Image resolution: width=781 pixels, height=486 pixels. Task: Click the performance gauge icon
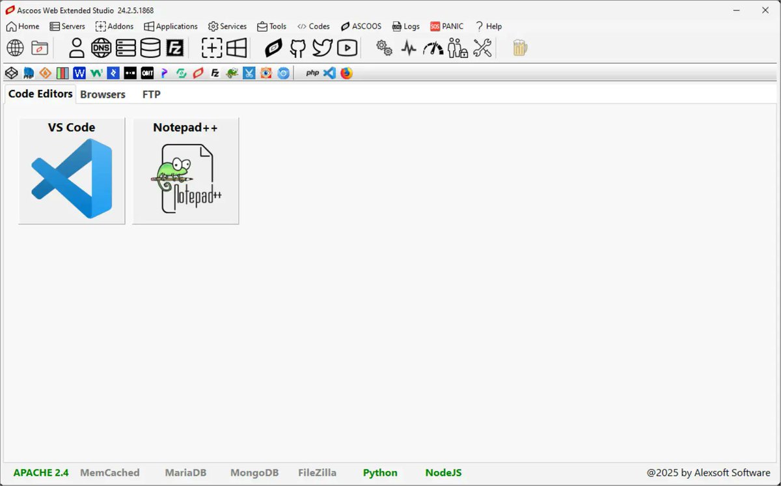coord(433,48)
